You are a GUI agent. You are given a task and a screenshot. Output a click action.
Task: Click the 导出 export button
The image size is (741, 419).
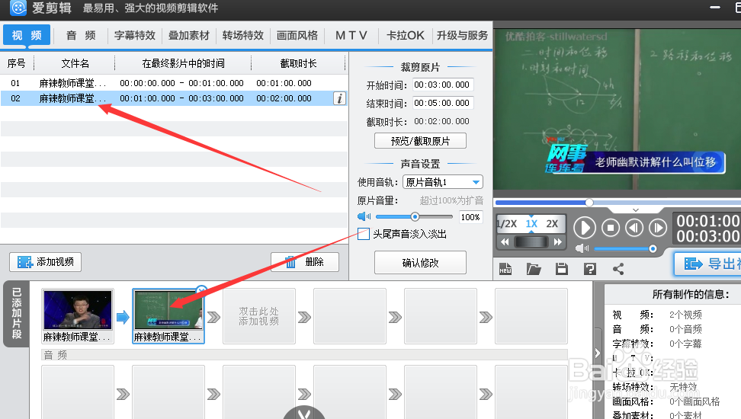pos(707,264)
